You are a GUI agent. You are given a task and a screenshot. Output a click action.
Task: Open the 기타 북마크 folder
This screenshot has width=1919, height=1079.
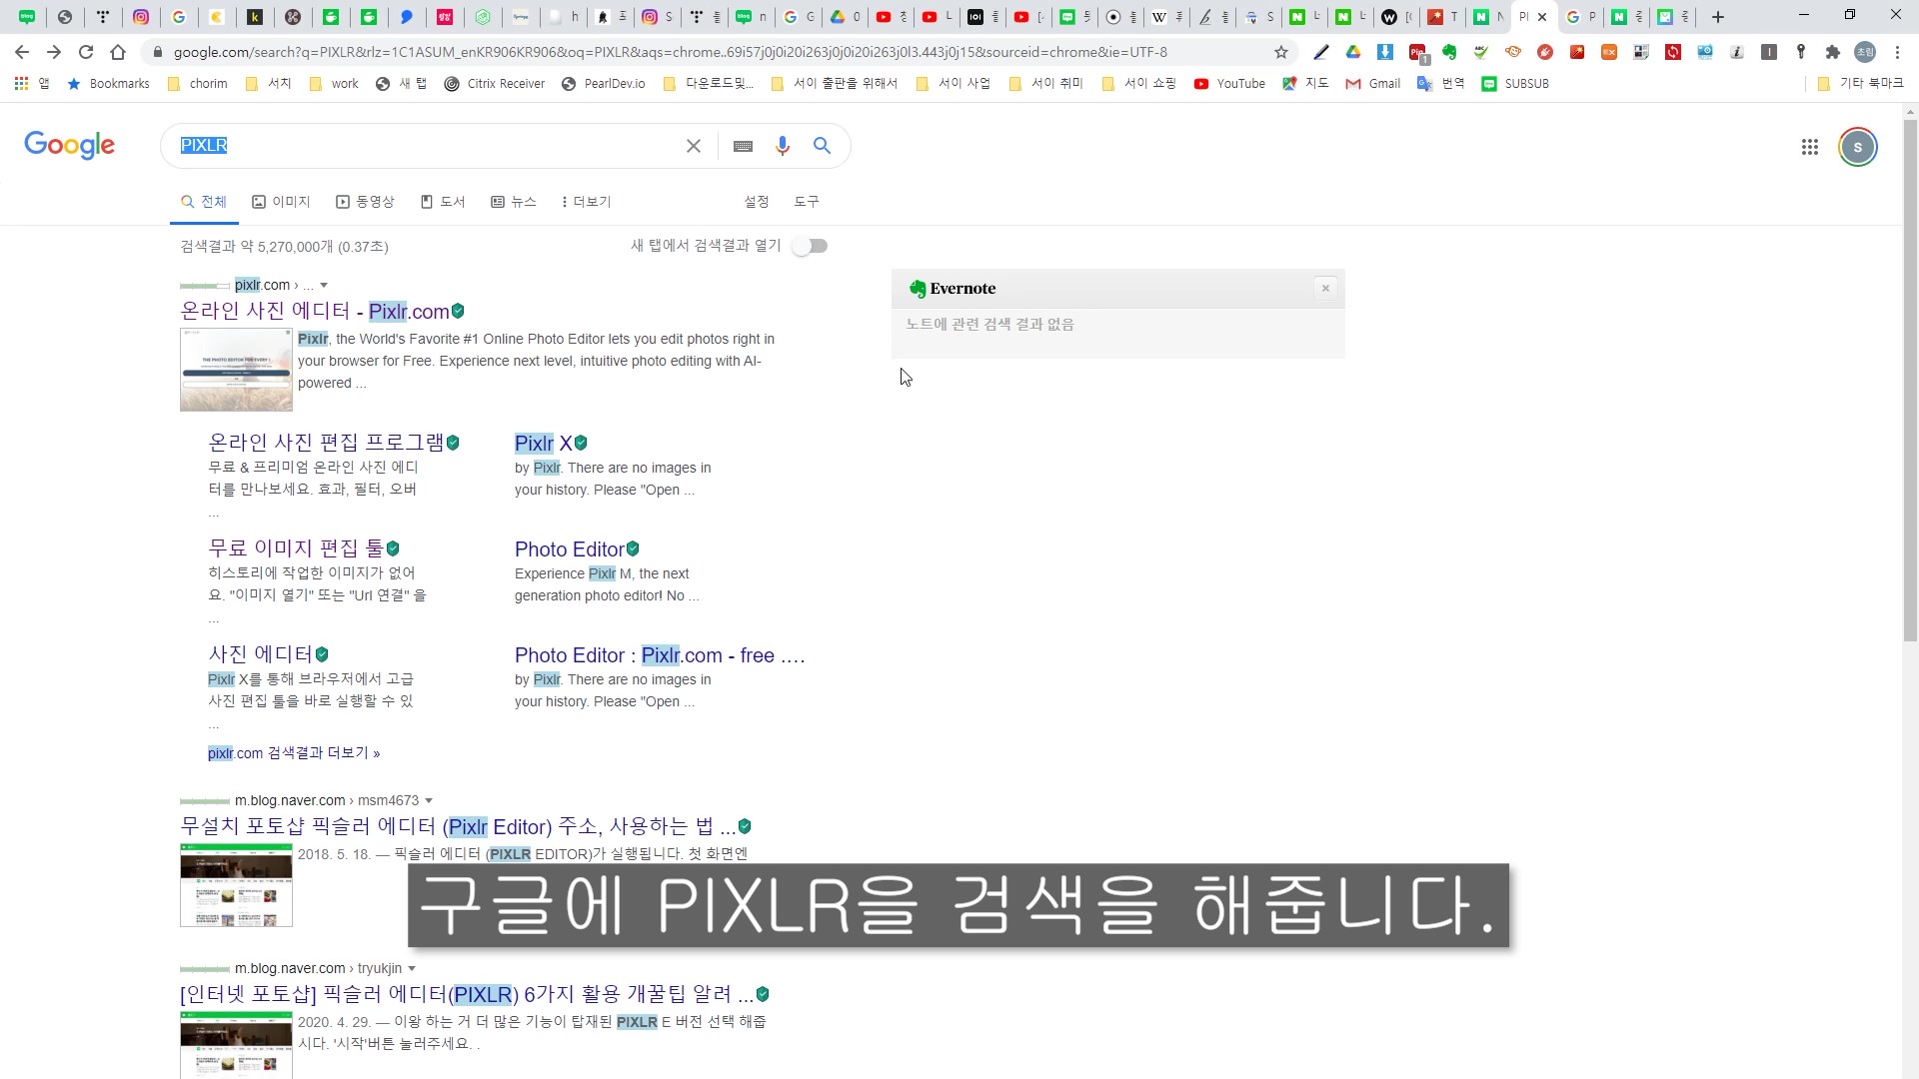pos(1861,84)
